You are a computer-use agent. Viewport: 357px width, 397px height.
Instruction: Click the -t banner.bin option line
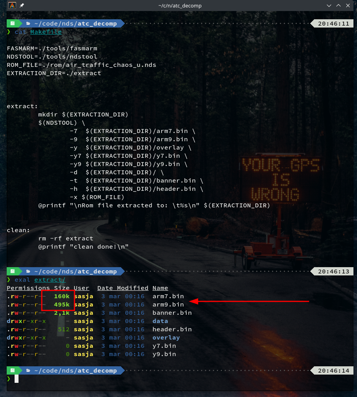[136, 181]
